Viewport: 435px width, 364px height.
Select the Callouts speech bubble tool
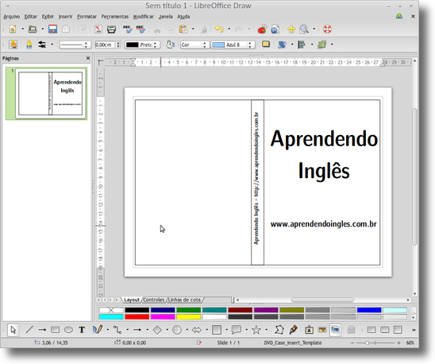236,330
